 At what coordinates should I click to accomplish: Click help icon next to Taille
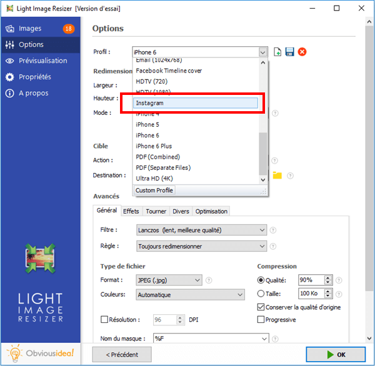tap(339, 294)
